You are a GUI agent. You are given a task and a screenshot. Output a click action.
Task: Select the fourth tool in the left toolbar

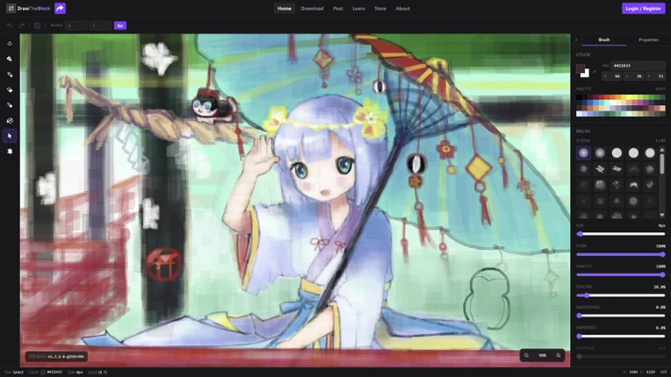[x=10, y=89]
